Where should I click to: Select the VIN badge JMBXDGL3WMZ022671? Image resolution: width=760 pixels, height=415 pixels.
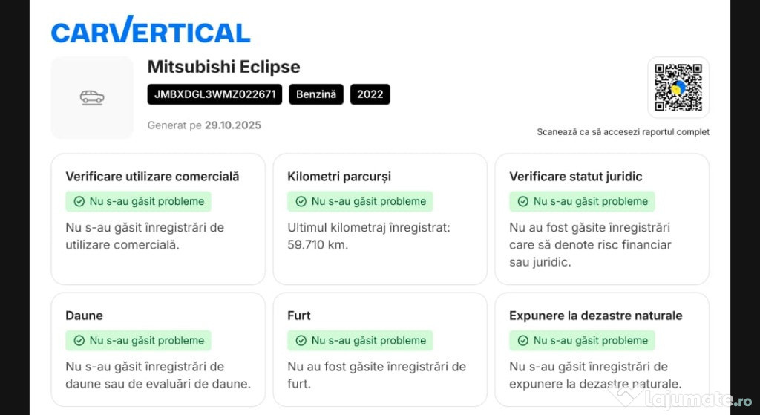tap(215, 94)
